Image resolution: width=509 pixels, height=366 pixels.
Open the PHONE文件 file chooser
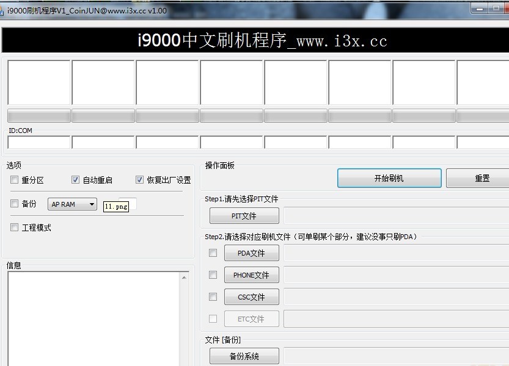[251, 275]
